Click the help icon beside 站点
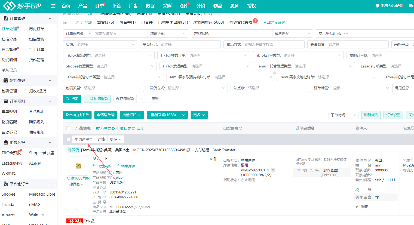This screenshot has height=225, width=414. tap(243, 88)
